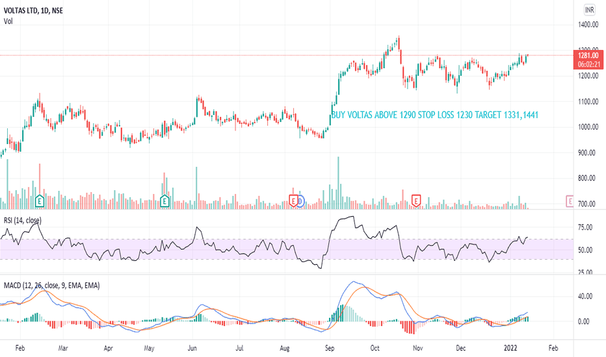Click the Aug label on the time axis
This screenshot has height=357, width=606.
tap(284, 348)
